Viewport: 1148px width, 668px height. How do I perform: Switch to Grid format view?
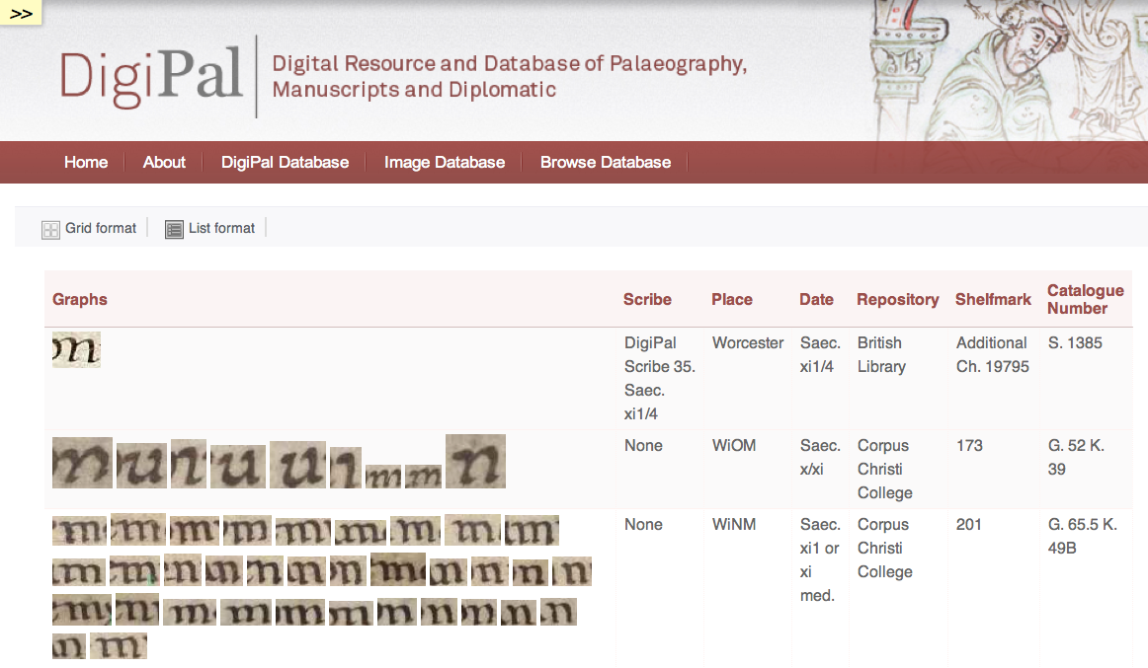point(101,228)
